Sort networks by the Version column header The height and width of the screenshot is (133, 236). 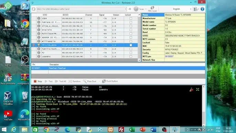click(x=116, y=15)
